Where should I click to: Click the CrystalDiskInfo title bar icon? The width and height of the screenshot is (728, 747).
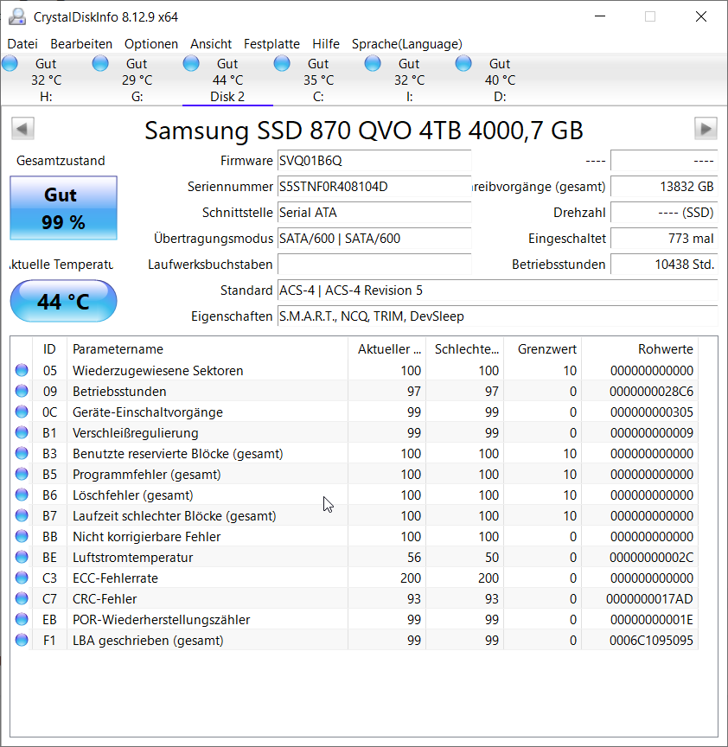(x=16, y=16)
